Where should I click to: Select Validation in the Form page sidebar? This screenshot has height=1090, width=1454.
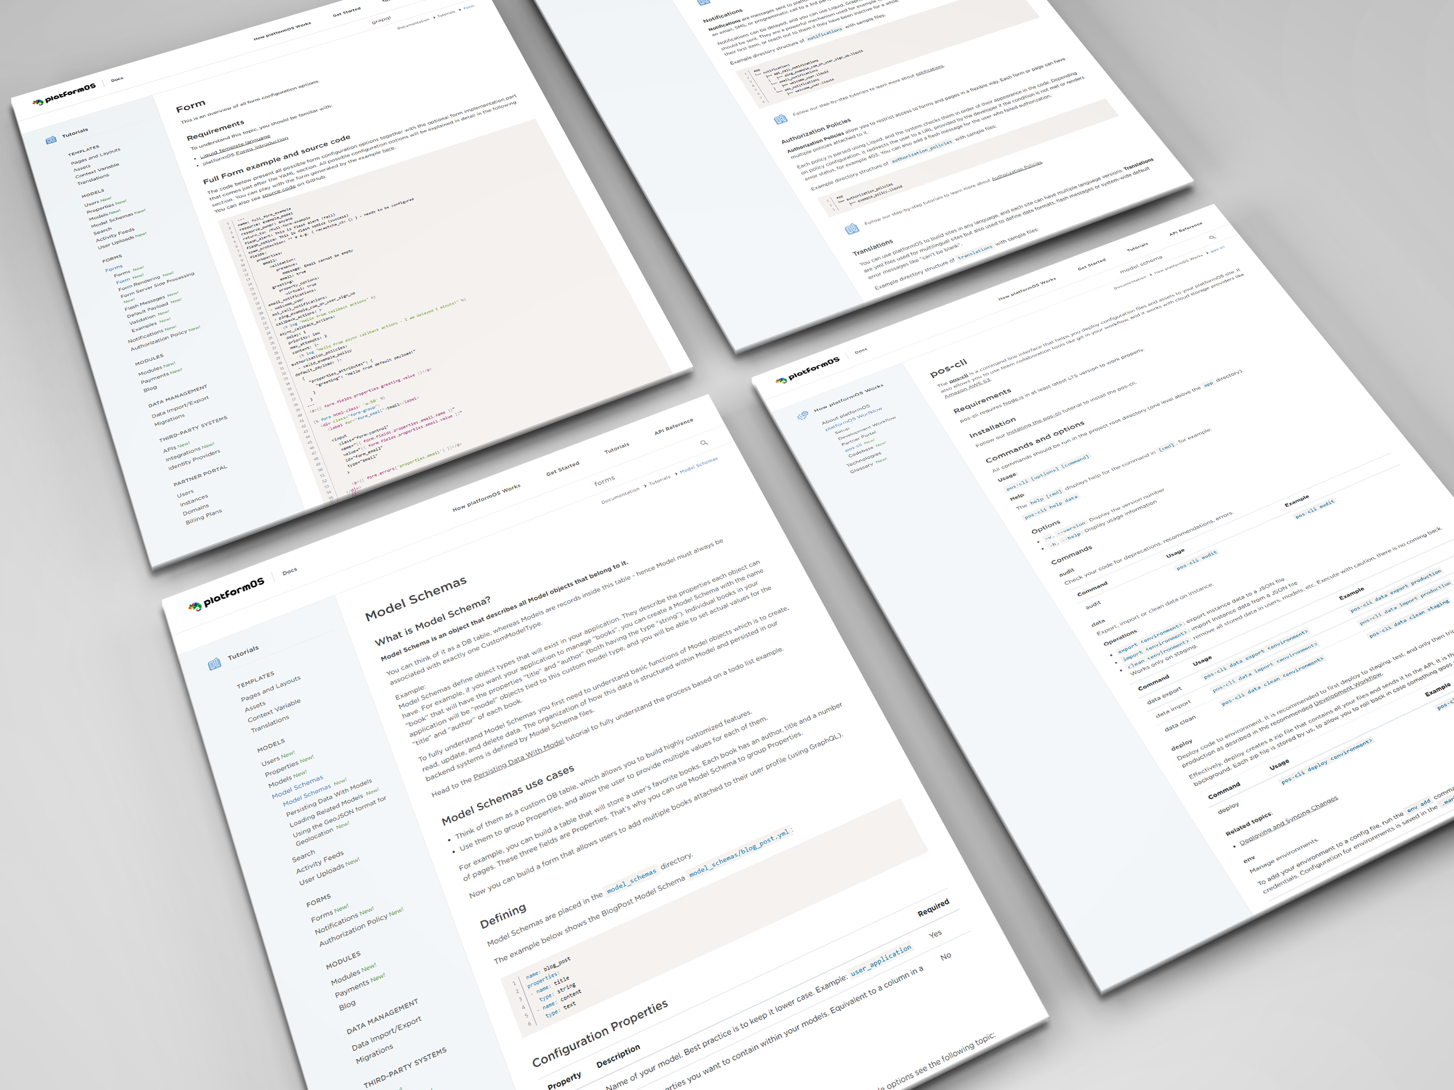(142, 319)
